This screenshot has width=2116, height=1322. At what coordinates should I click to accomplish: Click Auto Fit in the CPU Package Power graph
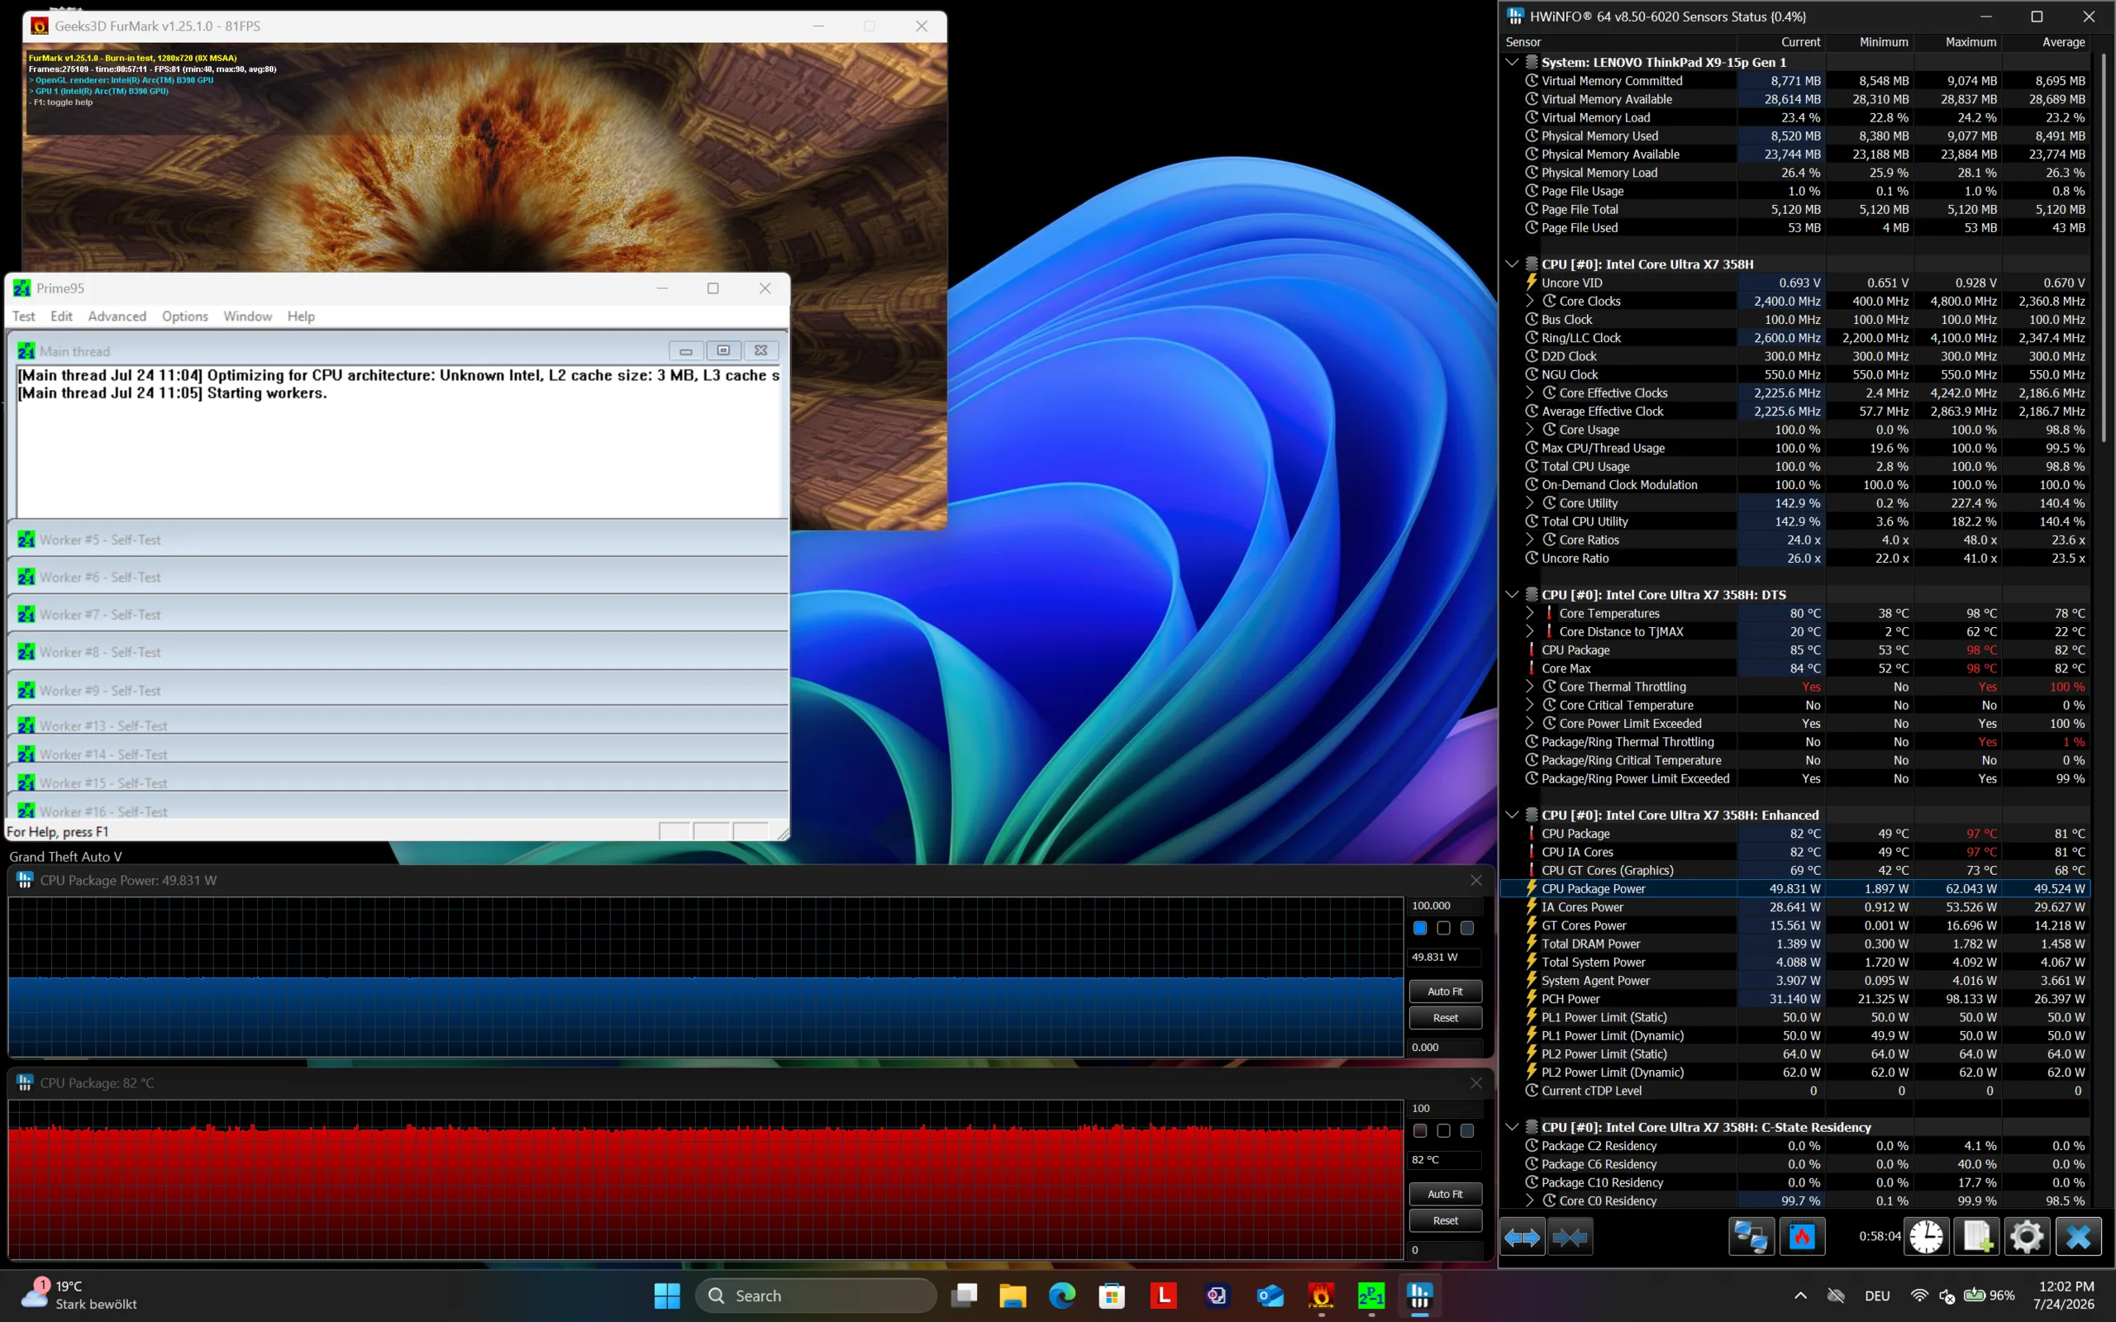point(1446,991)
